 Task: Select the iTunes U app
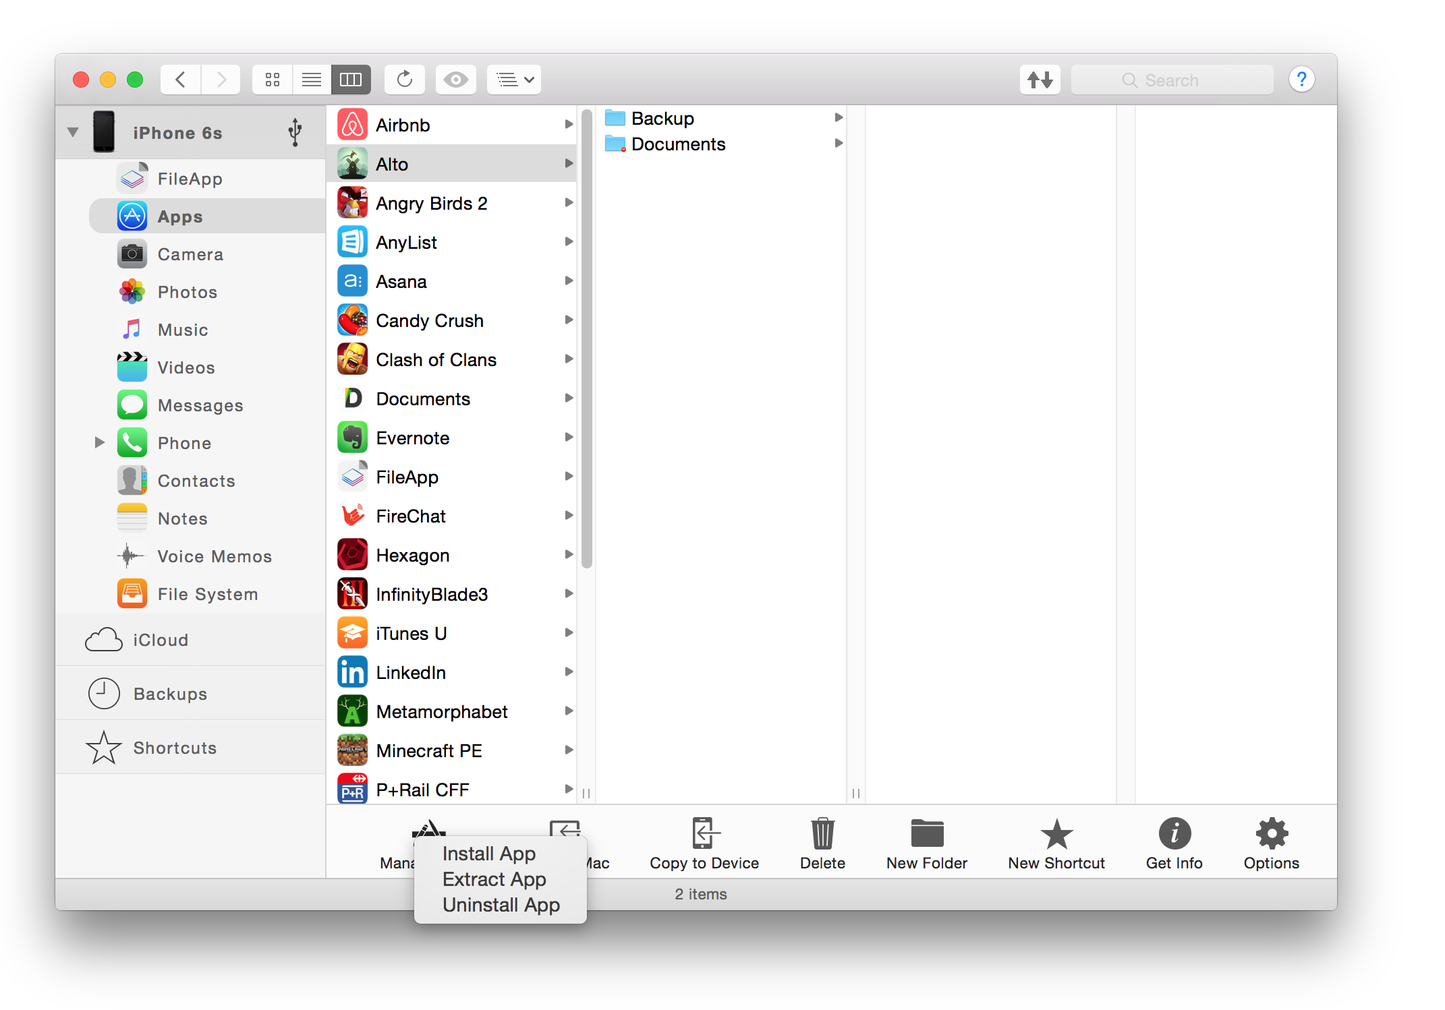[x=452, y=633]
